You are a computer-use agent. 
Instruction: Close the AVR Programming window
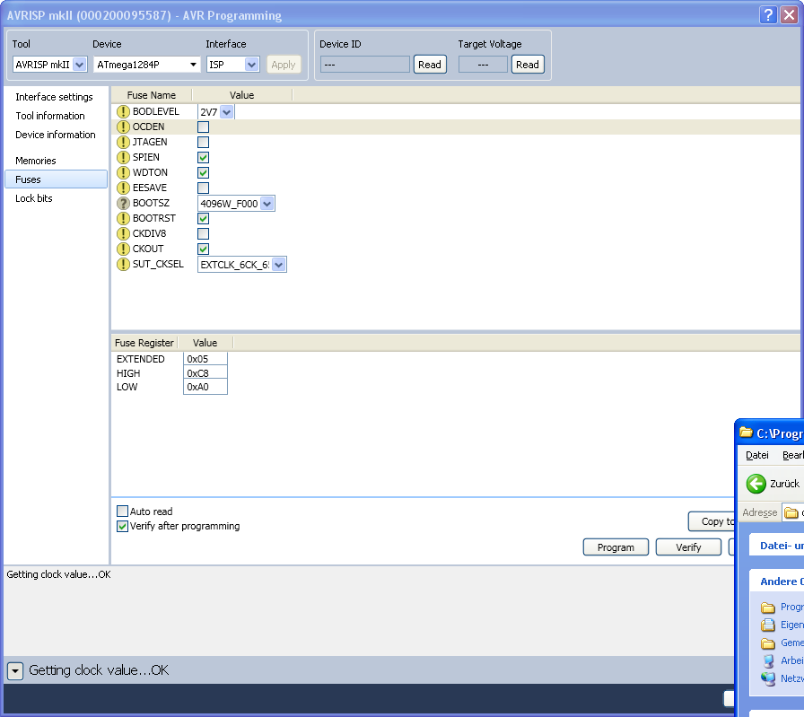pos(789,15)
